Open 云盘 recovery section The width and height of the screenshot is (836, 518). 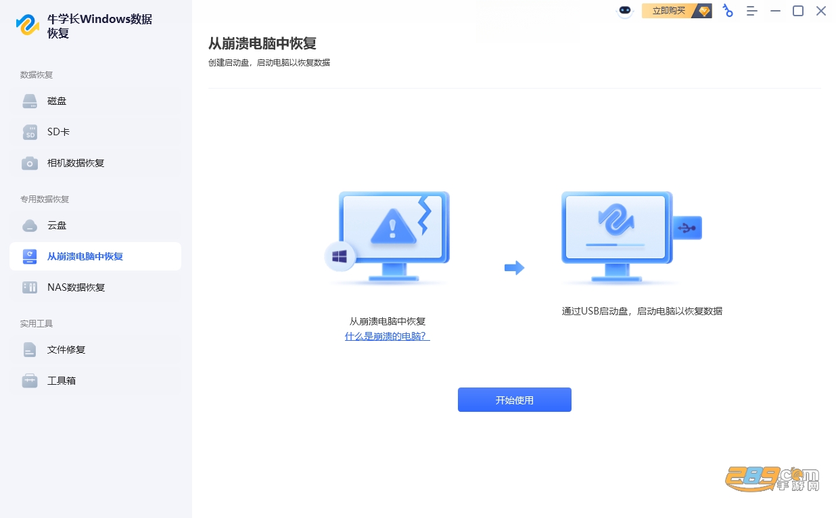tap(95, 226)
